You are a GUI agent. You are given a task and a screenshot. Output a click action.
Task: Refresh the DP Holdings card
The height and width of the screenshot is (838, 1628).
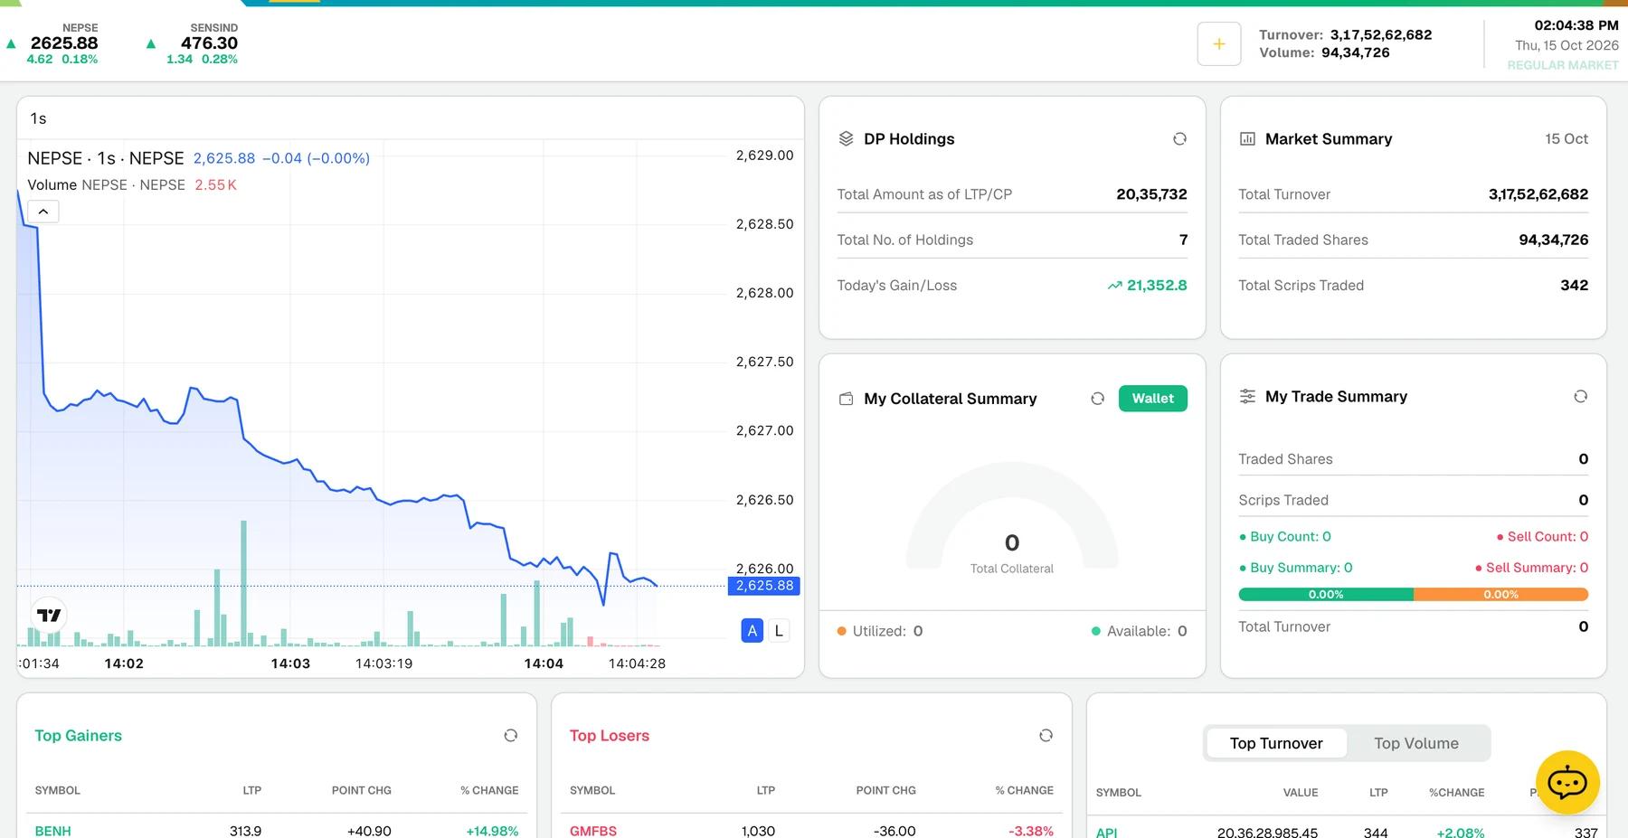1179,138
